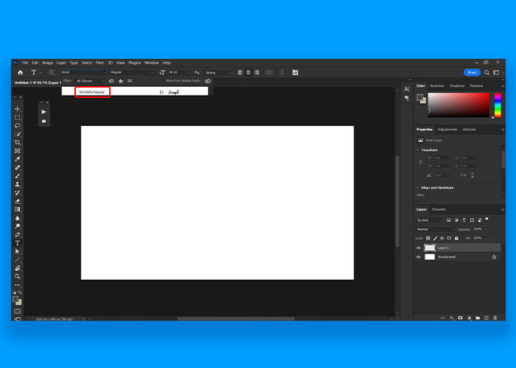
Task: Click the create new layer icon
Action: click(x=487, y=318)
